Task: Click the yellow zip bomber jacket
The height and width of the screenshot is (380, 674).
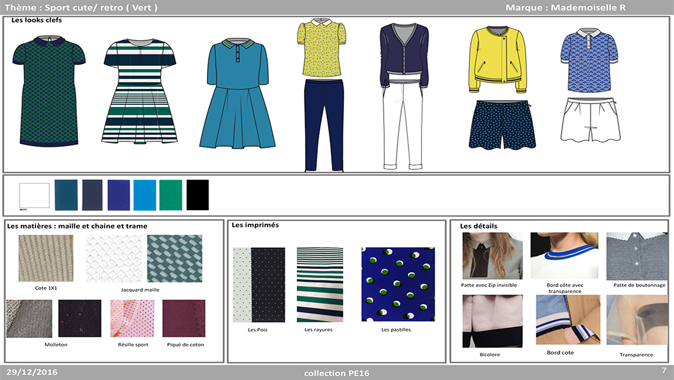Action: coord(498,60)
